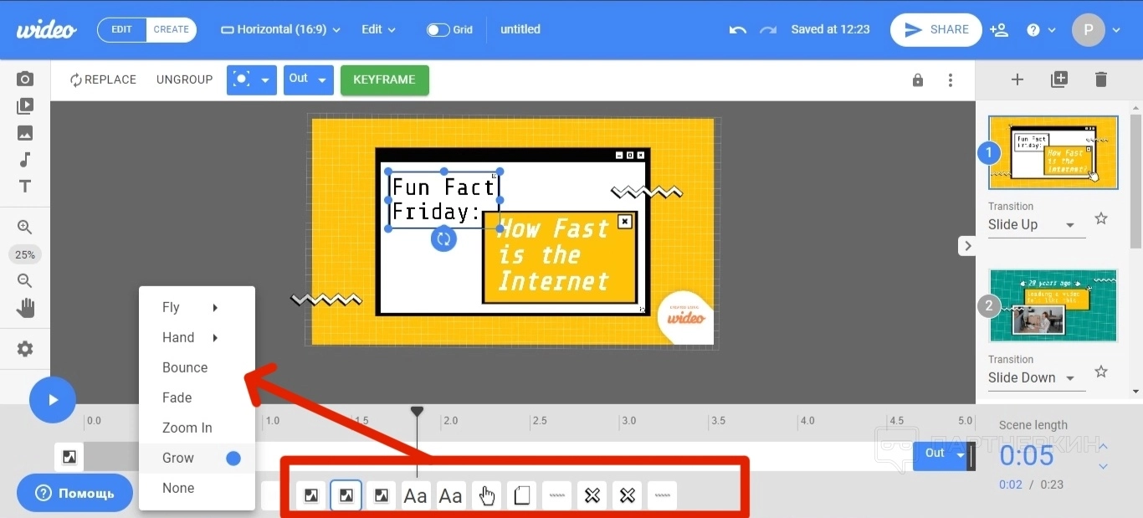Select the Text tool icon
Viewport: 1143px width, 518px height.
click(25, 187)
